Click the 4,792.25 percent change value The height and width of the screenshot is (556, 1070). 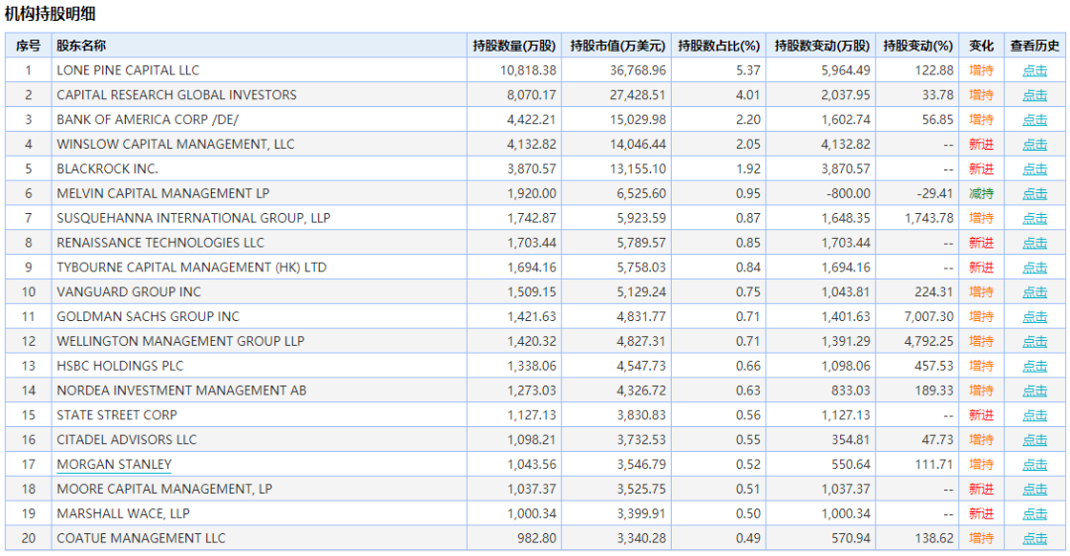point(928,341)
